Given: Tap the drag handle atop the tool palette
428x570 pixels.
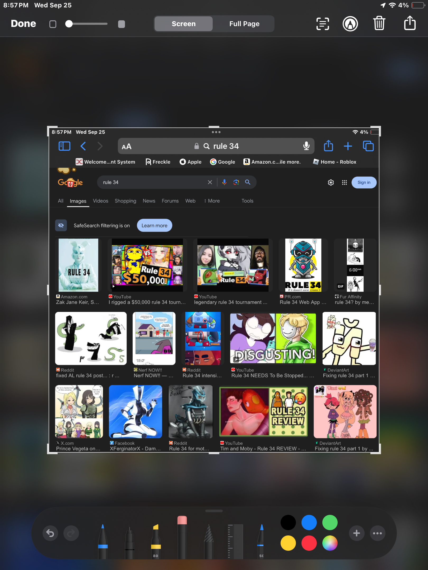Looking at the screenshot, I should [x=214, y=511].
